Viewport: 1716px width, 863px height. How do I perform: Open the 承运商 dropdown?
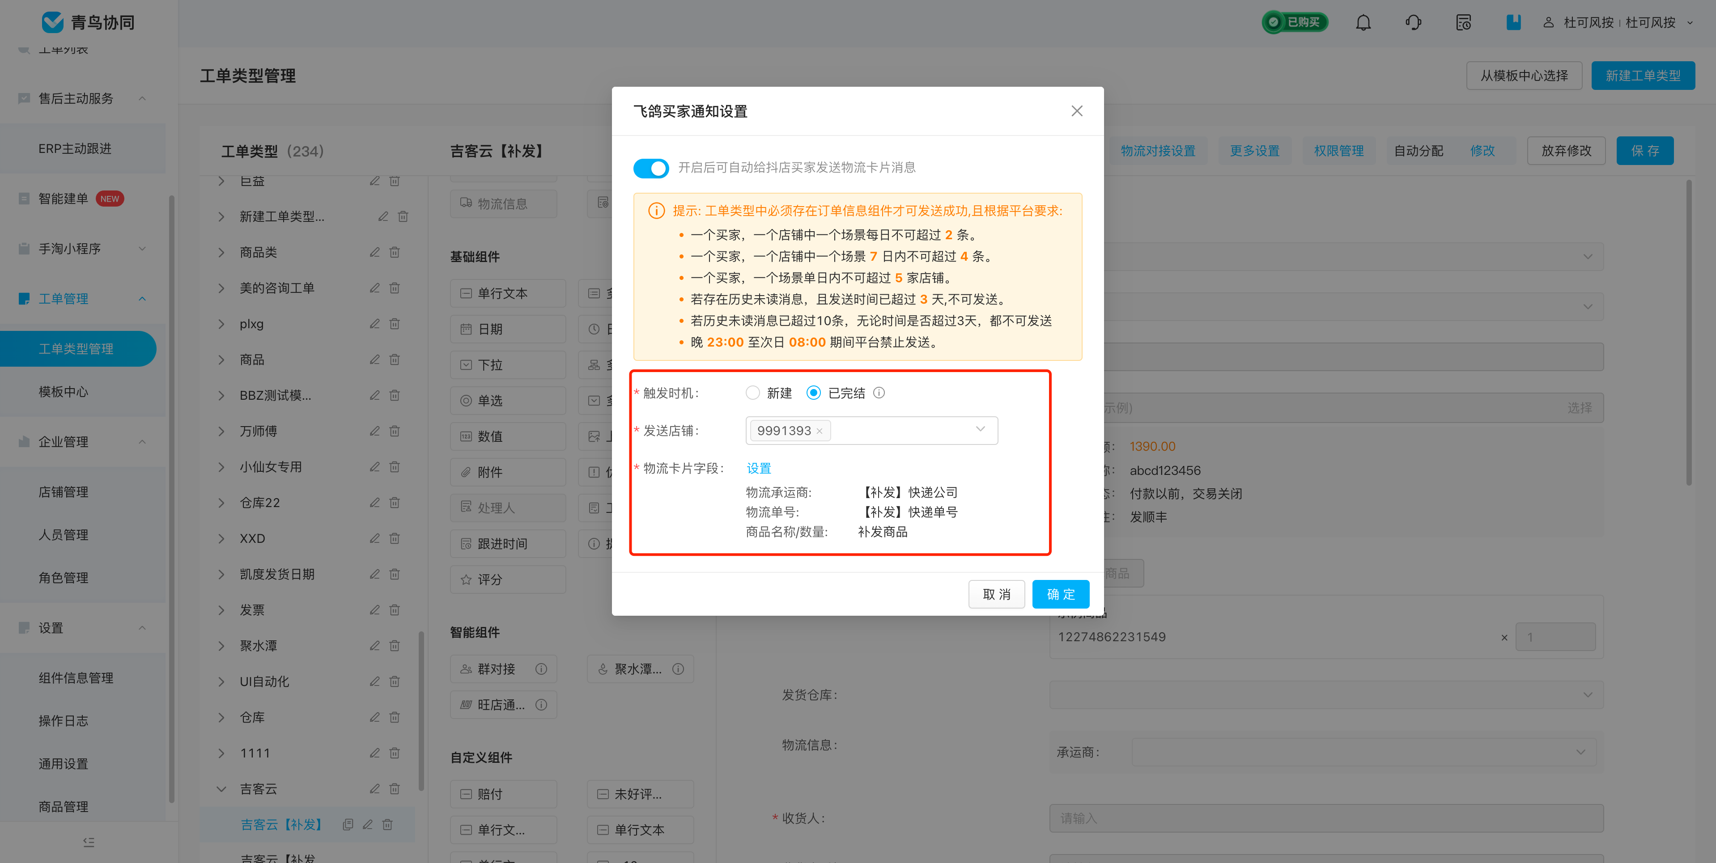pos(1363,752)
